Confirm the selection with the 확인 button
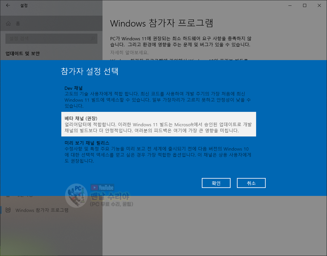The width and height of the screenshot is (327, 256). [216, 183]
